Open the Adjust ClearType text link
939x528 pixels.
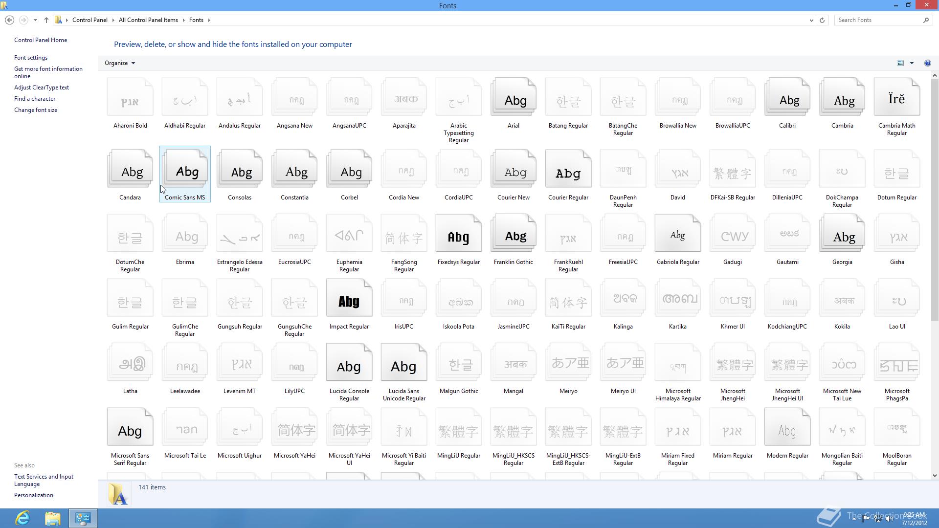[42, 88]
